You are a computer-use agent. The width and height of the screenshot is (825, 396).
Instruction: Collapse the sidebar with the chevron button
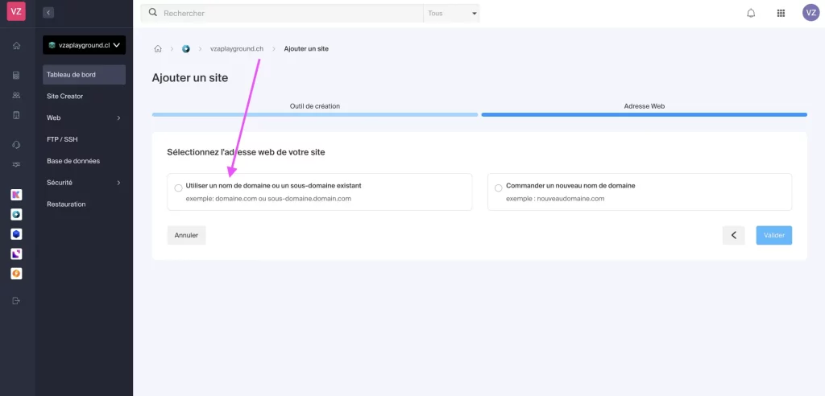point(48,13)
